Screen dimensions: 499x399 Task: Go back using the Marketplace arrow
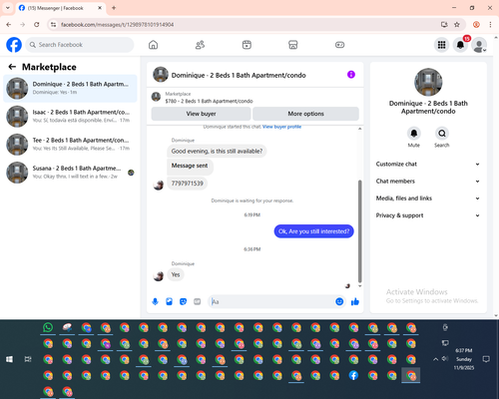coord(12,67)
